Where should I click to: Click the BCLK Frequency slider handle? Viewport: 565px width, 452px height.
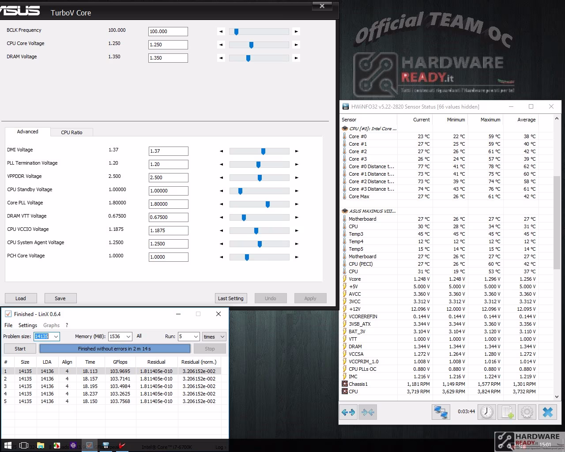236,31
